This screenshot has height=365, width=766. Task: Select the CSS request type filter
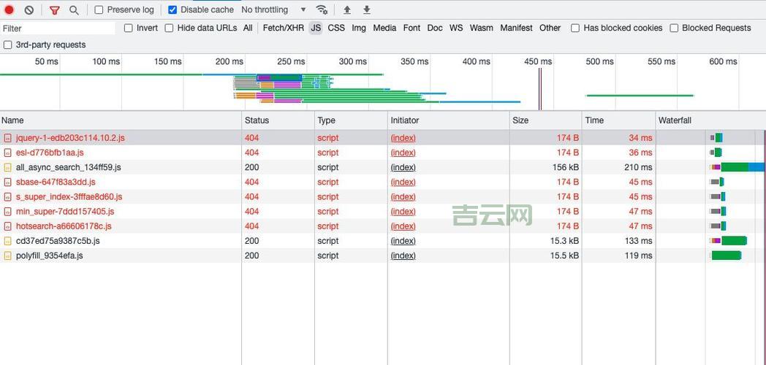pyautogui.click(x=336, y=28)
